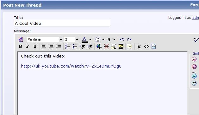Expand the smiley toolbar dropdown arrow
Viewport: 199px width, 115px height.
pyautogui.click(x=103, y=40)
